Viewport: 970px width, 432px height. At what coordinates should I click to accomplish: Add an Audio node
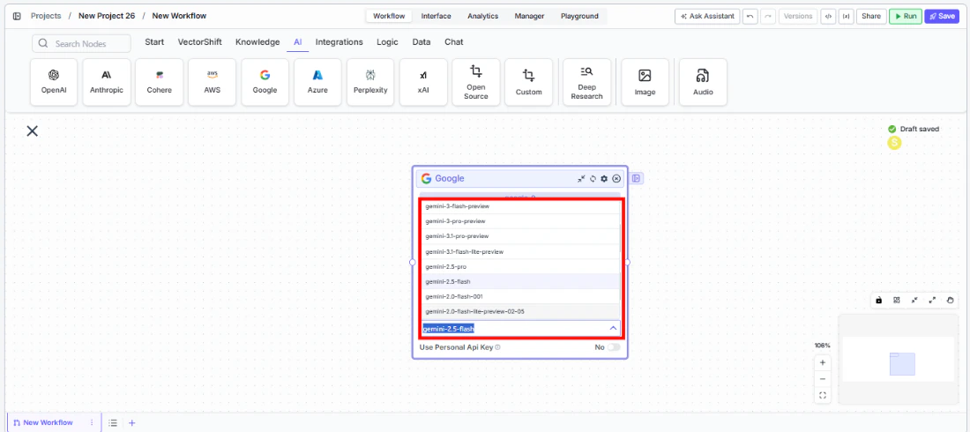pyautogui.click(x=703, y=82)
